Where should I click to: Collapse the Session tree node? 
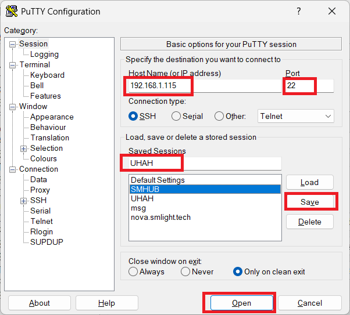click(13, 44)
